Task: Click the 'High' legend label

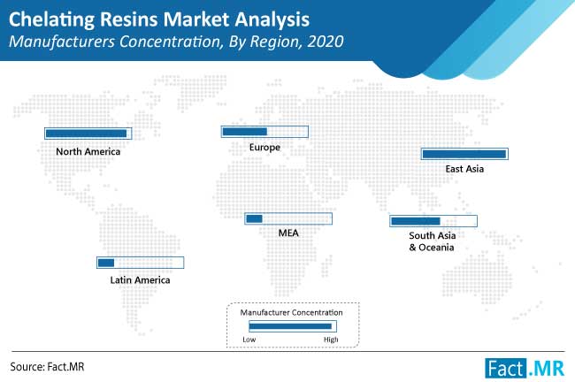Action: point(331,340)
